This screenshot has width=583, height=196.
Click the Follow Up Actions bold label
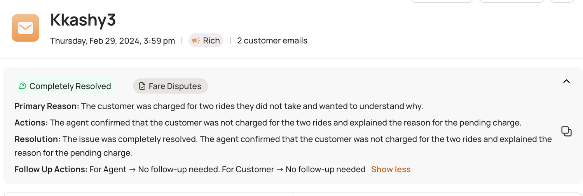pyautogui.click(x=51, y=170)
